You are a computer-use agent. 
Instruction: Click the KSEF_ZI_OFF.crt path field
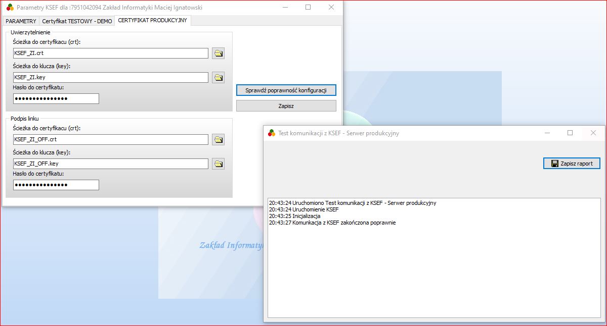pos(110,140)
